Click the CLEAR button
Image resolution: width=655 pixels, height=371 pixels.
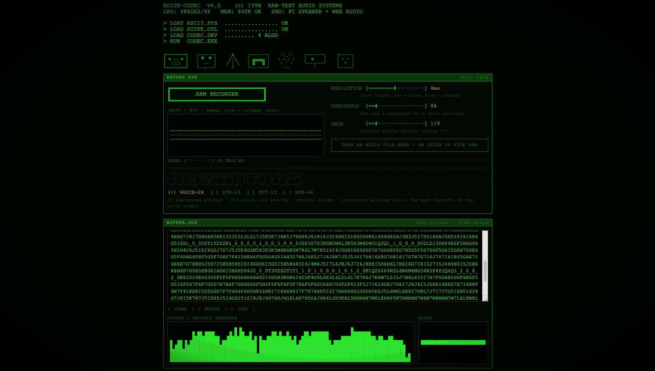click(181, 309)
